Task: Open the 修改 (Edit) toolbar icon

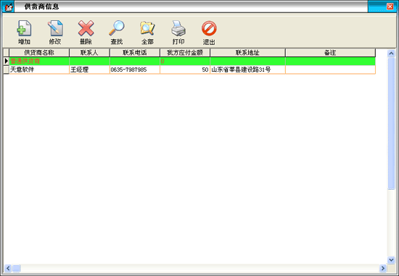Action: (55, 28)
